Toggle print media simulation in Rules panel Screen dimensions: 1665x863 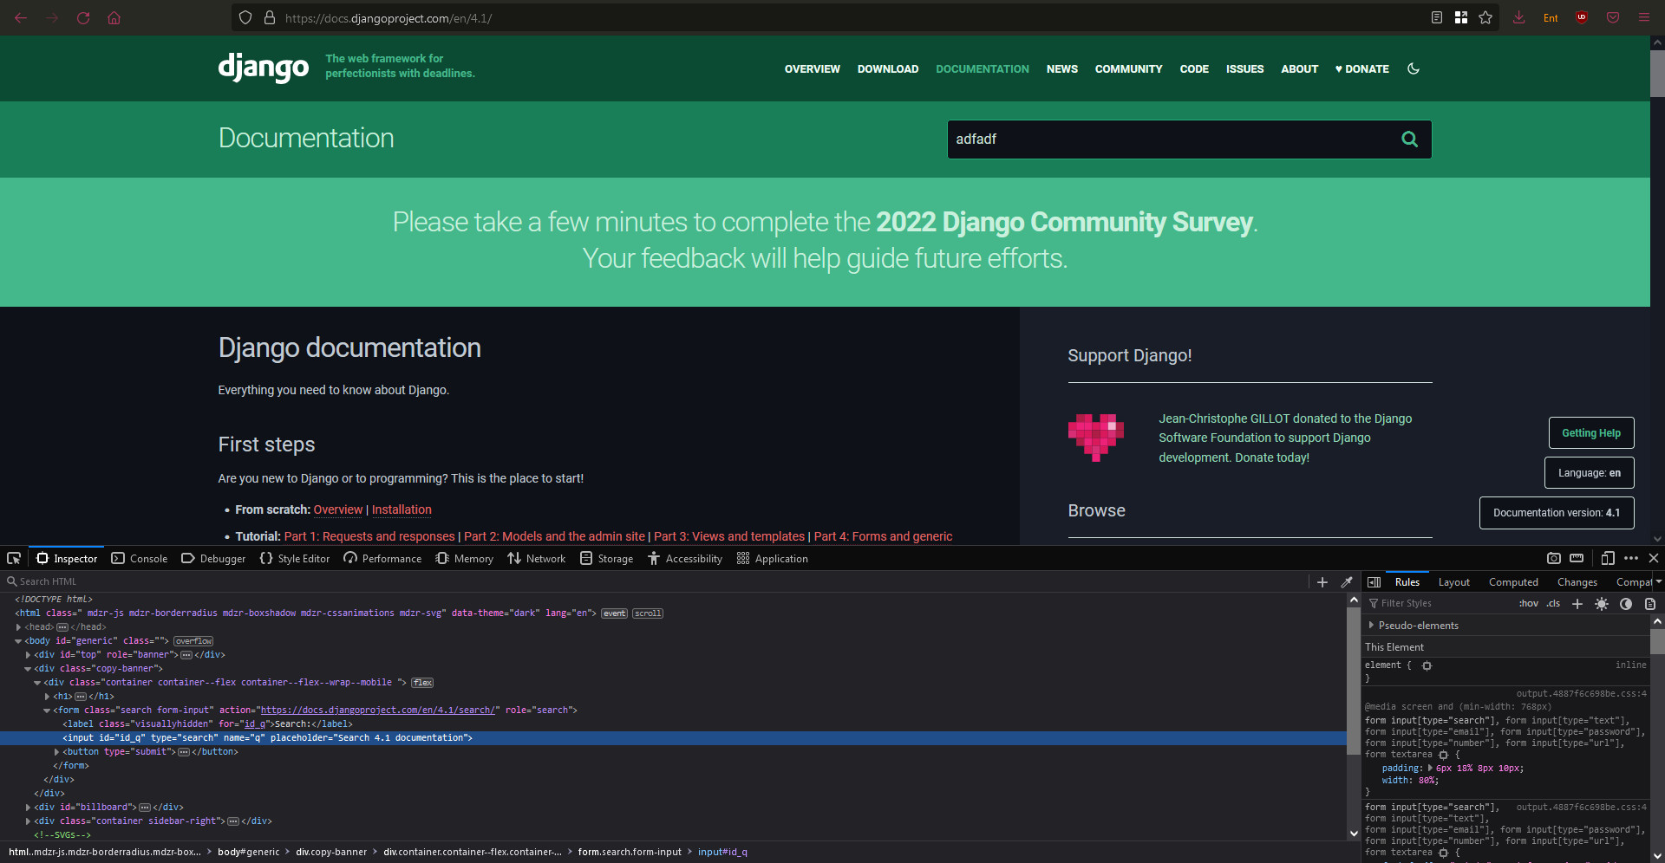pos(1651,603)
